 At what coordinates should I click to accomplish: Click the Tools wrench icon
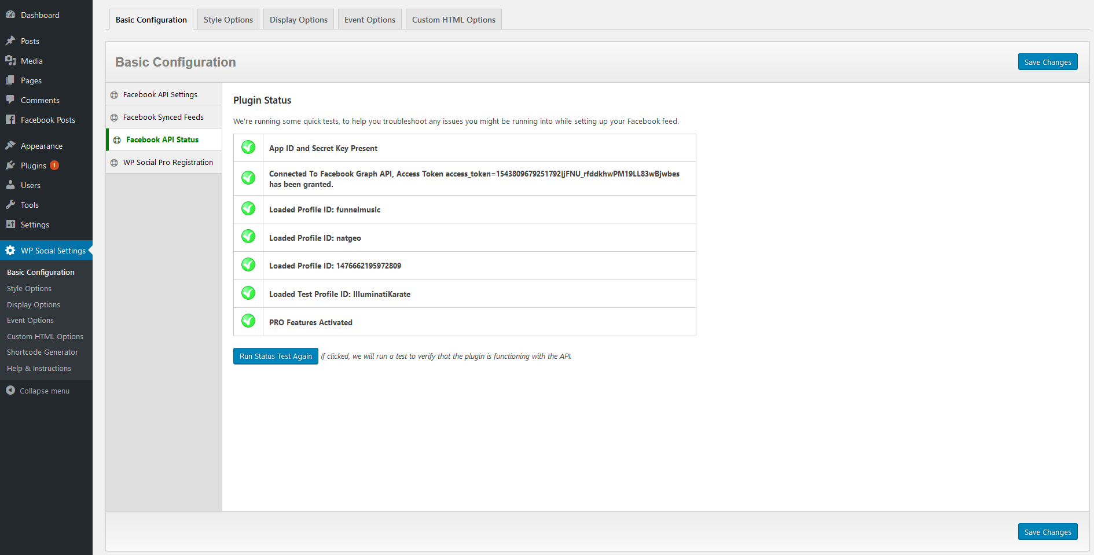[10, 205]
